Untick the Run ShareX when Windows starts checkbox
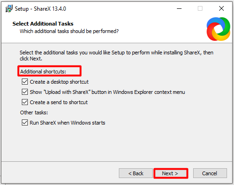 click(25, 123)
